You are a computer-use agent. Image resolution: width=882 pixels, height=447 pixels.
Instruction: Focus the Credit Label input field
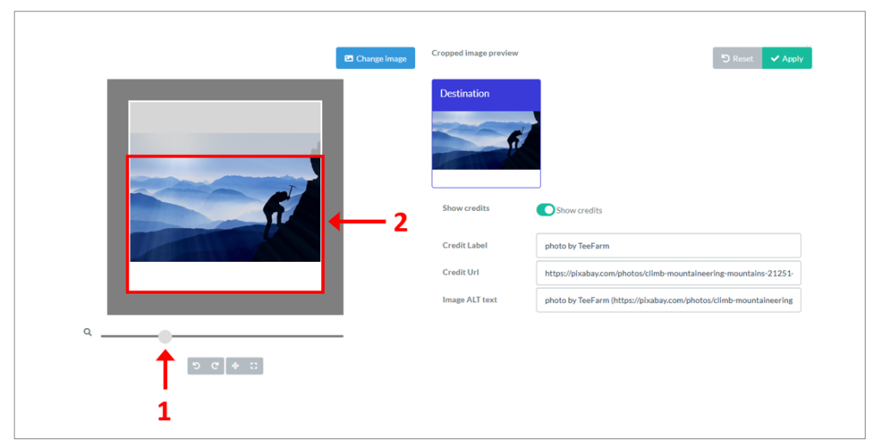coord(668,245)
